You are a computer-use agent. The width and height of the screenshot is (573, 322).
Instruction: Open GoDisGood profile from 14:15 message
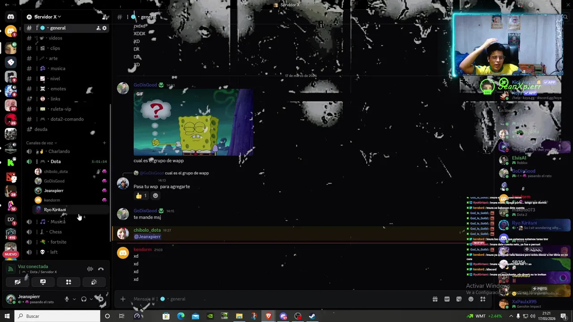145,211
